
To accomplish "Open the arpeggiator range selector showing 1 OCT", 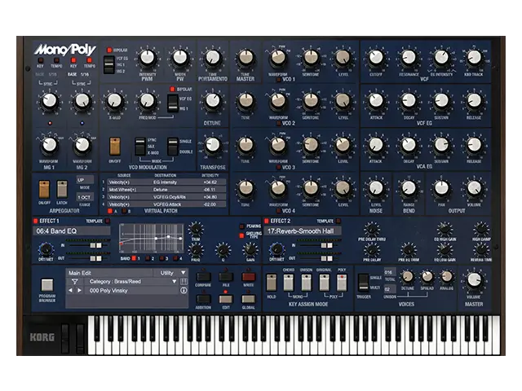I will point(85,197).
